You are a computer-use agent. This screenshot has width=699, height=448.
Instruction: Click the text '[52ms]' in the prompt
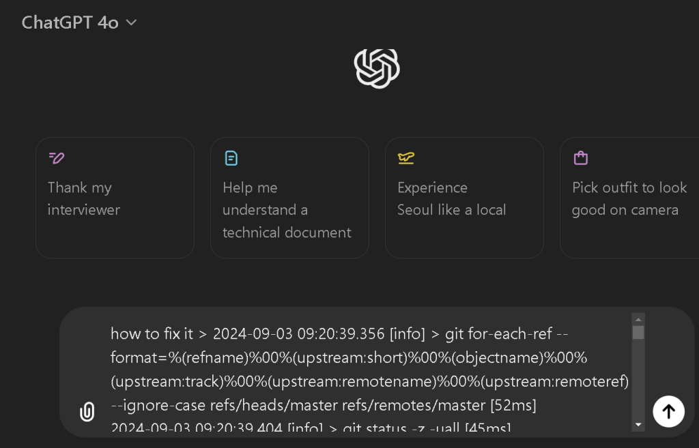(513, 405)
